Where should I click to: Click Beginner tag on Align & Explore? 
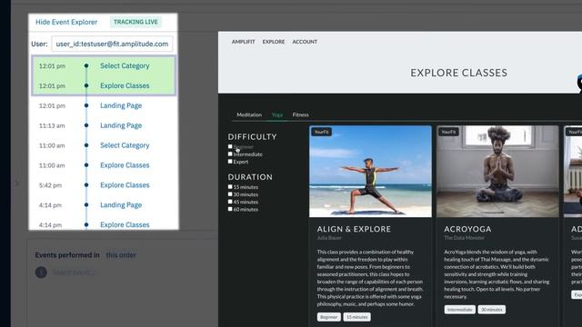(329, 317)
